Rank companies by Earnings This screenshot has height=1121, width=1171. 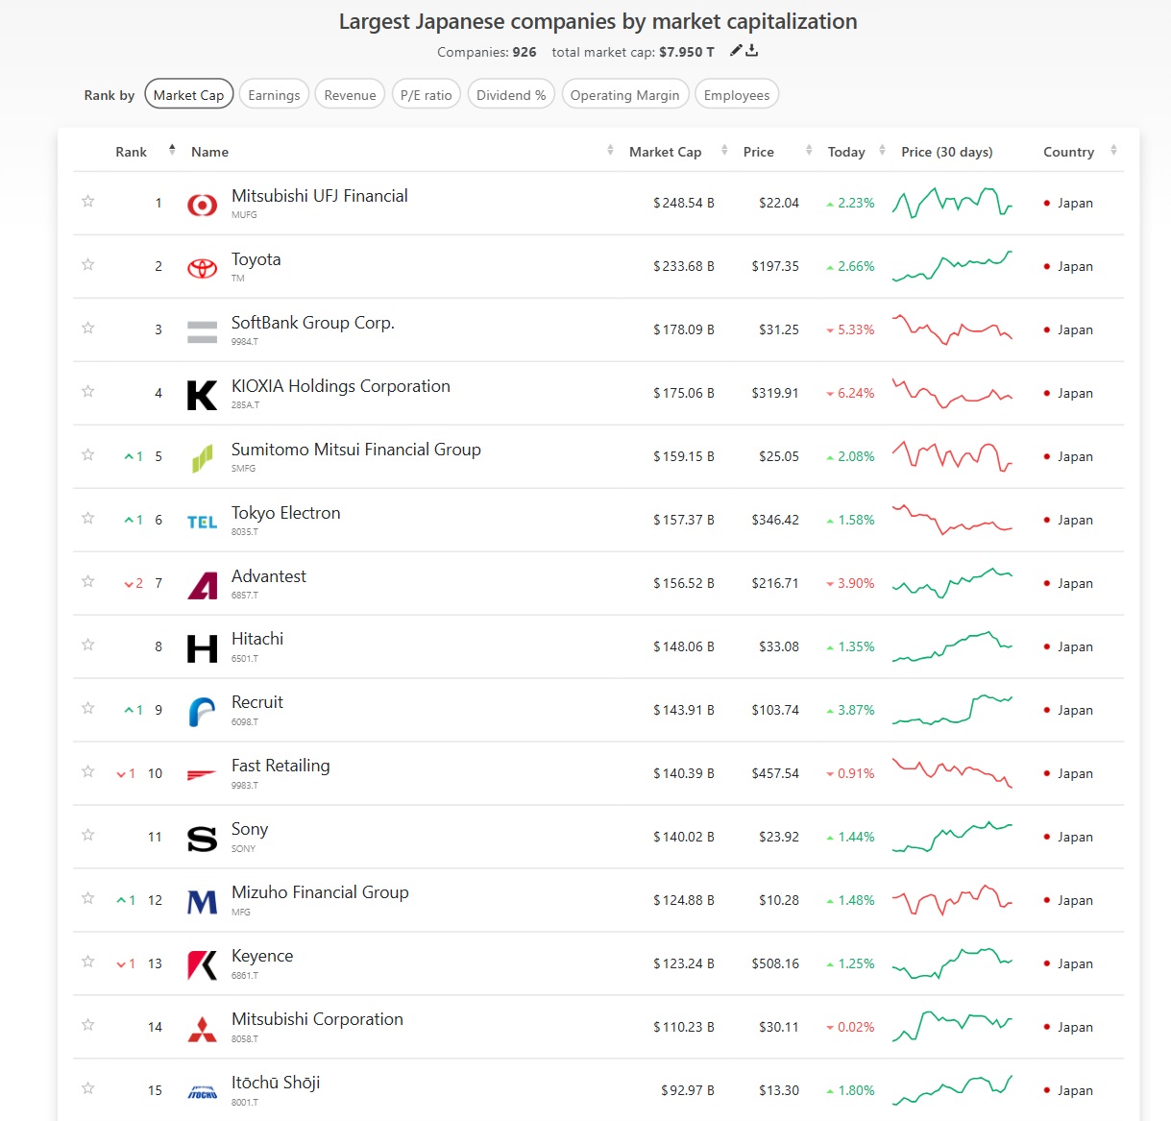click(274, 94)
